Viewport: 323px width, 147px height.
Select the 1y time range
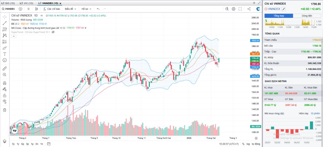click(x=18, y=144)
